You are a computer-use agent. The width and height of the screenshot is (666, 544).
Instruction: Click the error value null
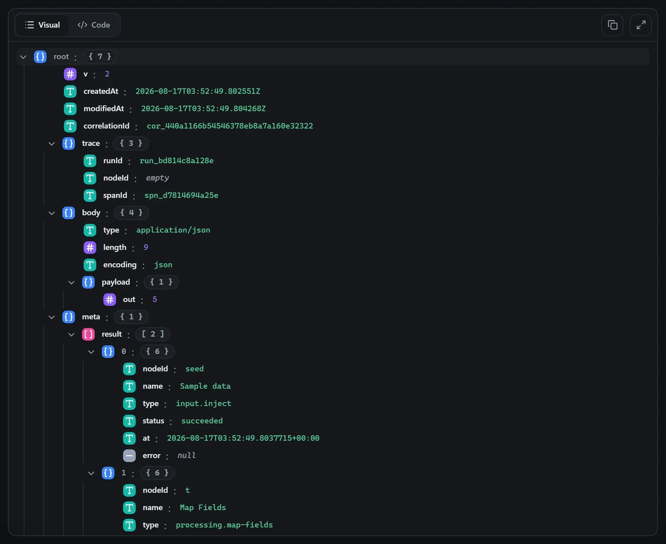pos(187,456)
